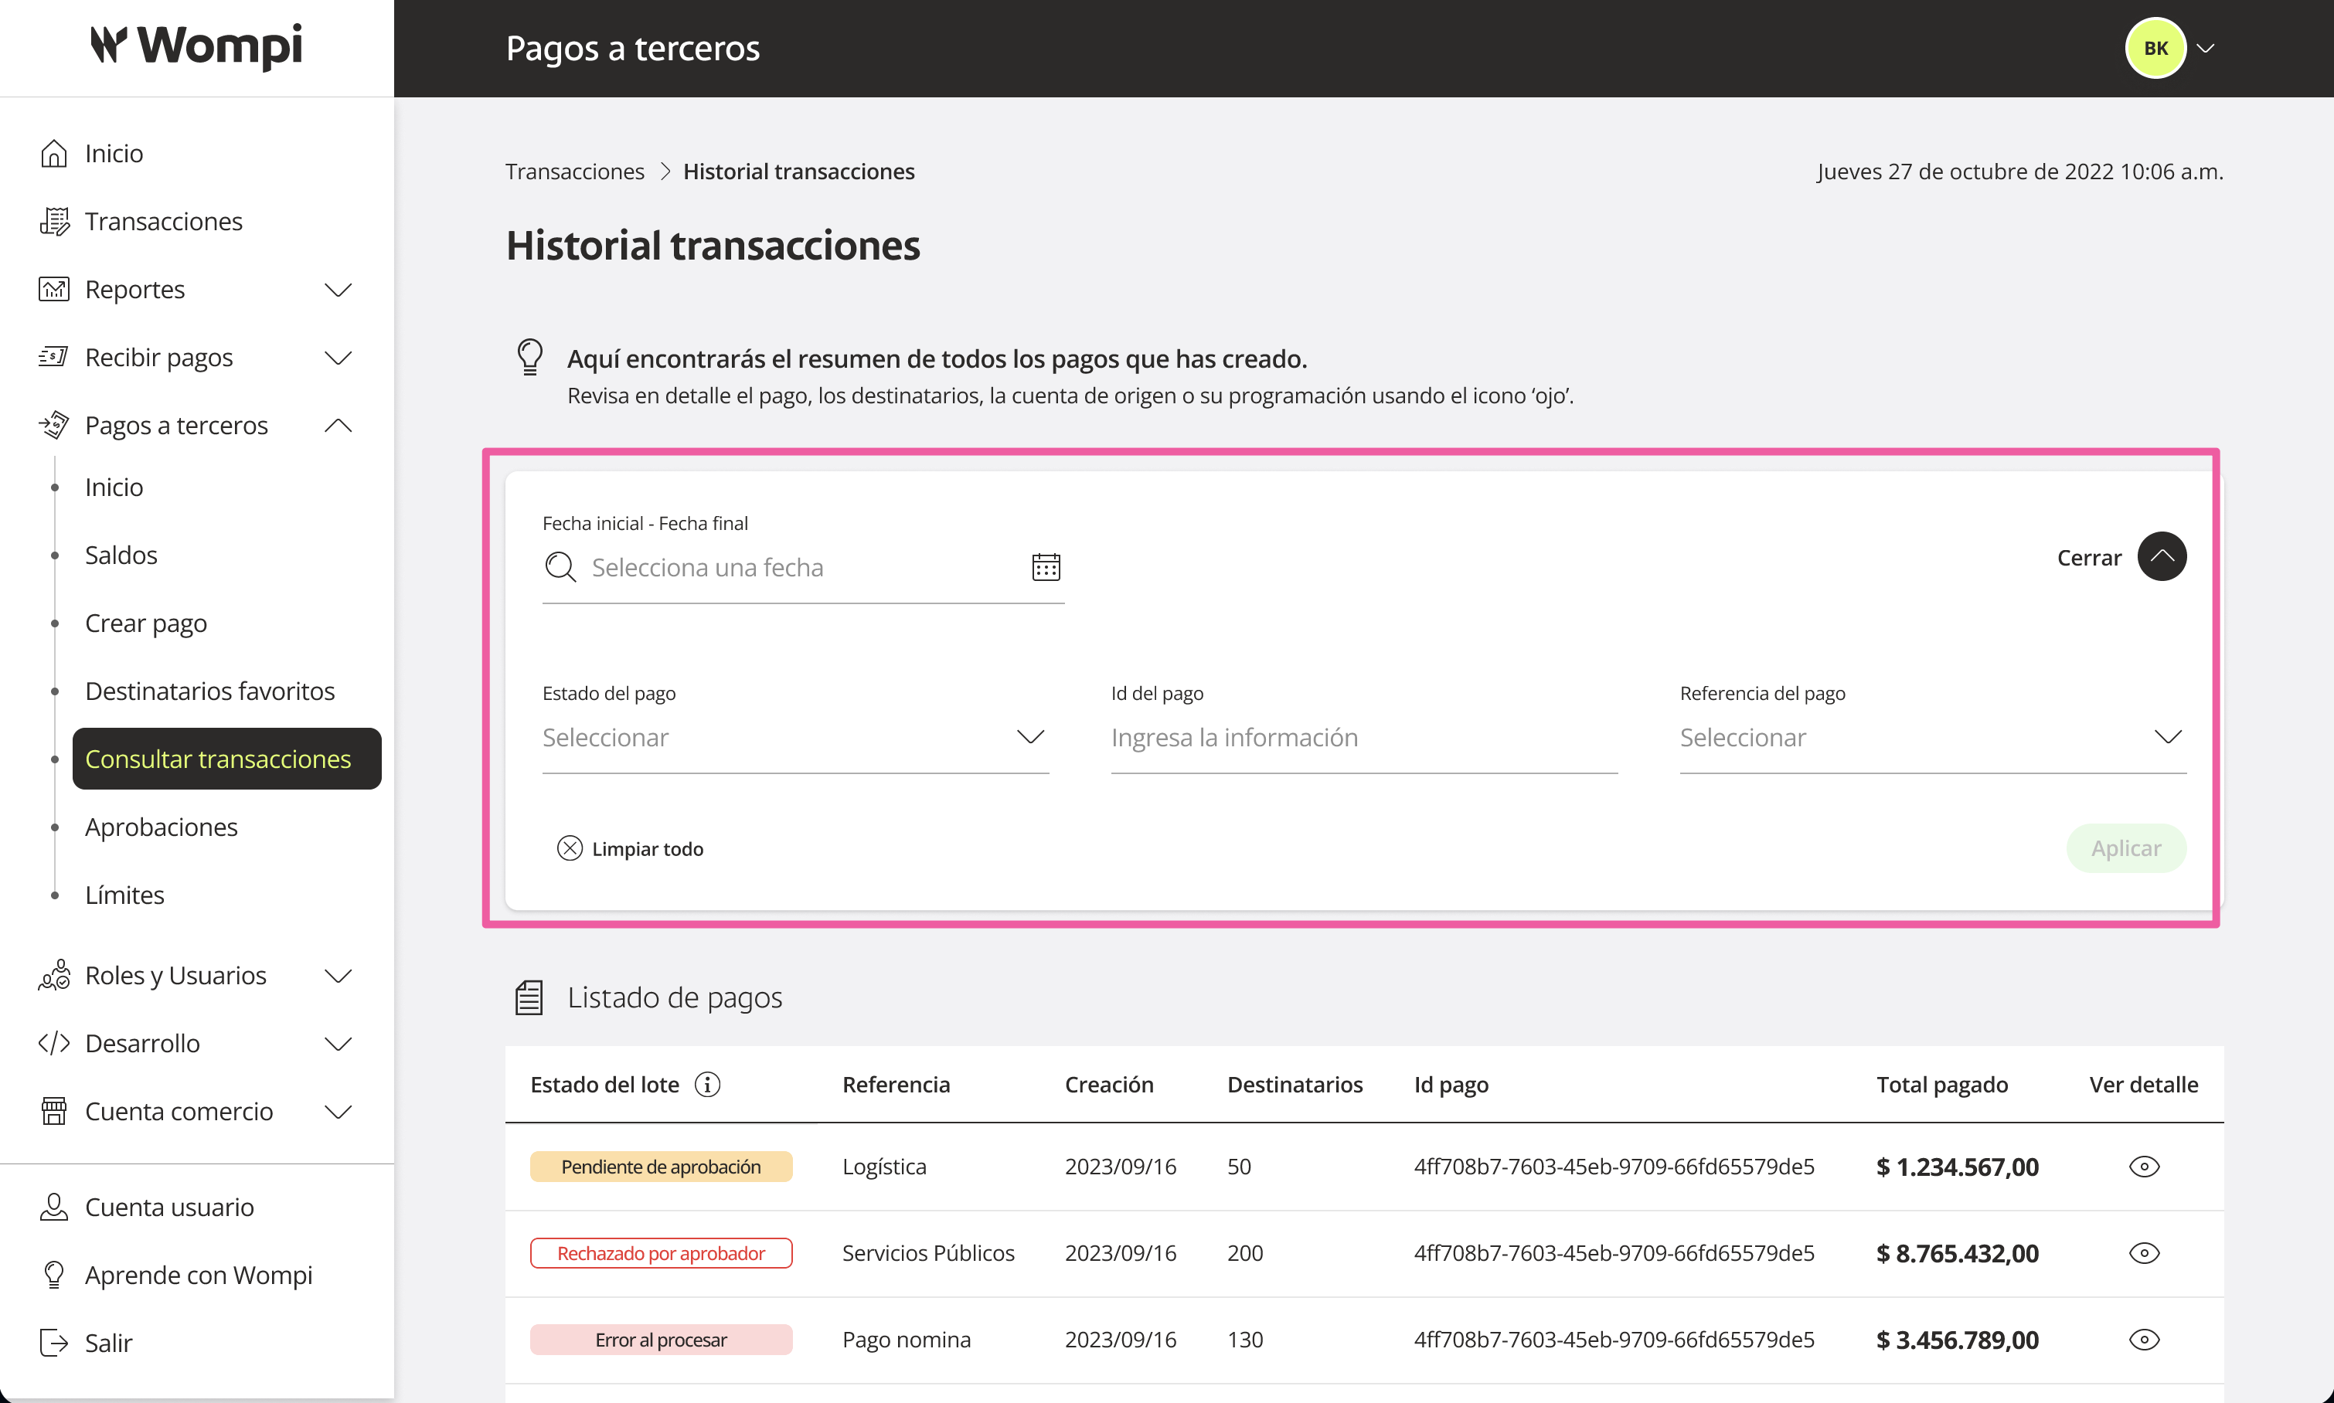View detail eye icon for Logística row
This screenshot has height=1403, width=2334.
click(x=2144, y=1166)
